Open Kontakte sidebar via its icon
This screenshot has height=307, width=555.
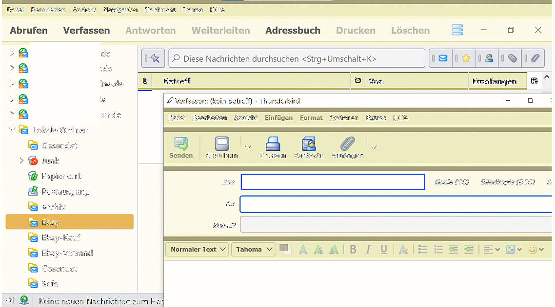click(309, 144)
